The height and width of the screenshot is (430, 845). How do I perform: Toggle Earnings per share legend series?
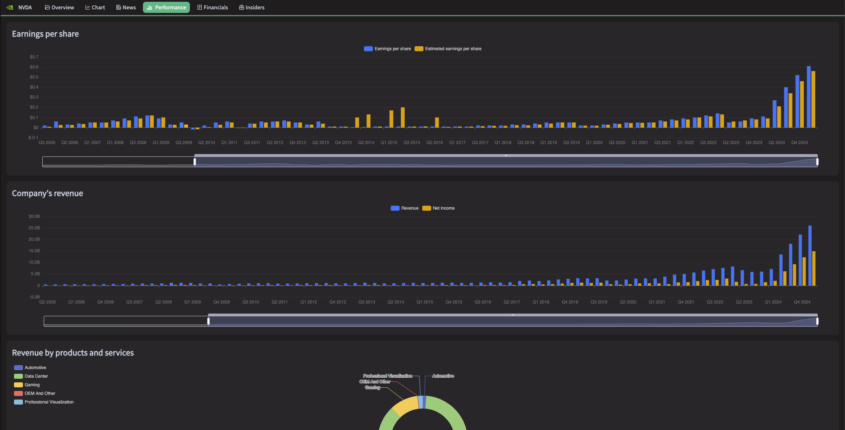click(x=388, y=49)
